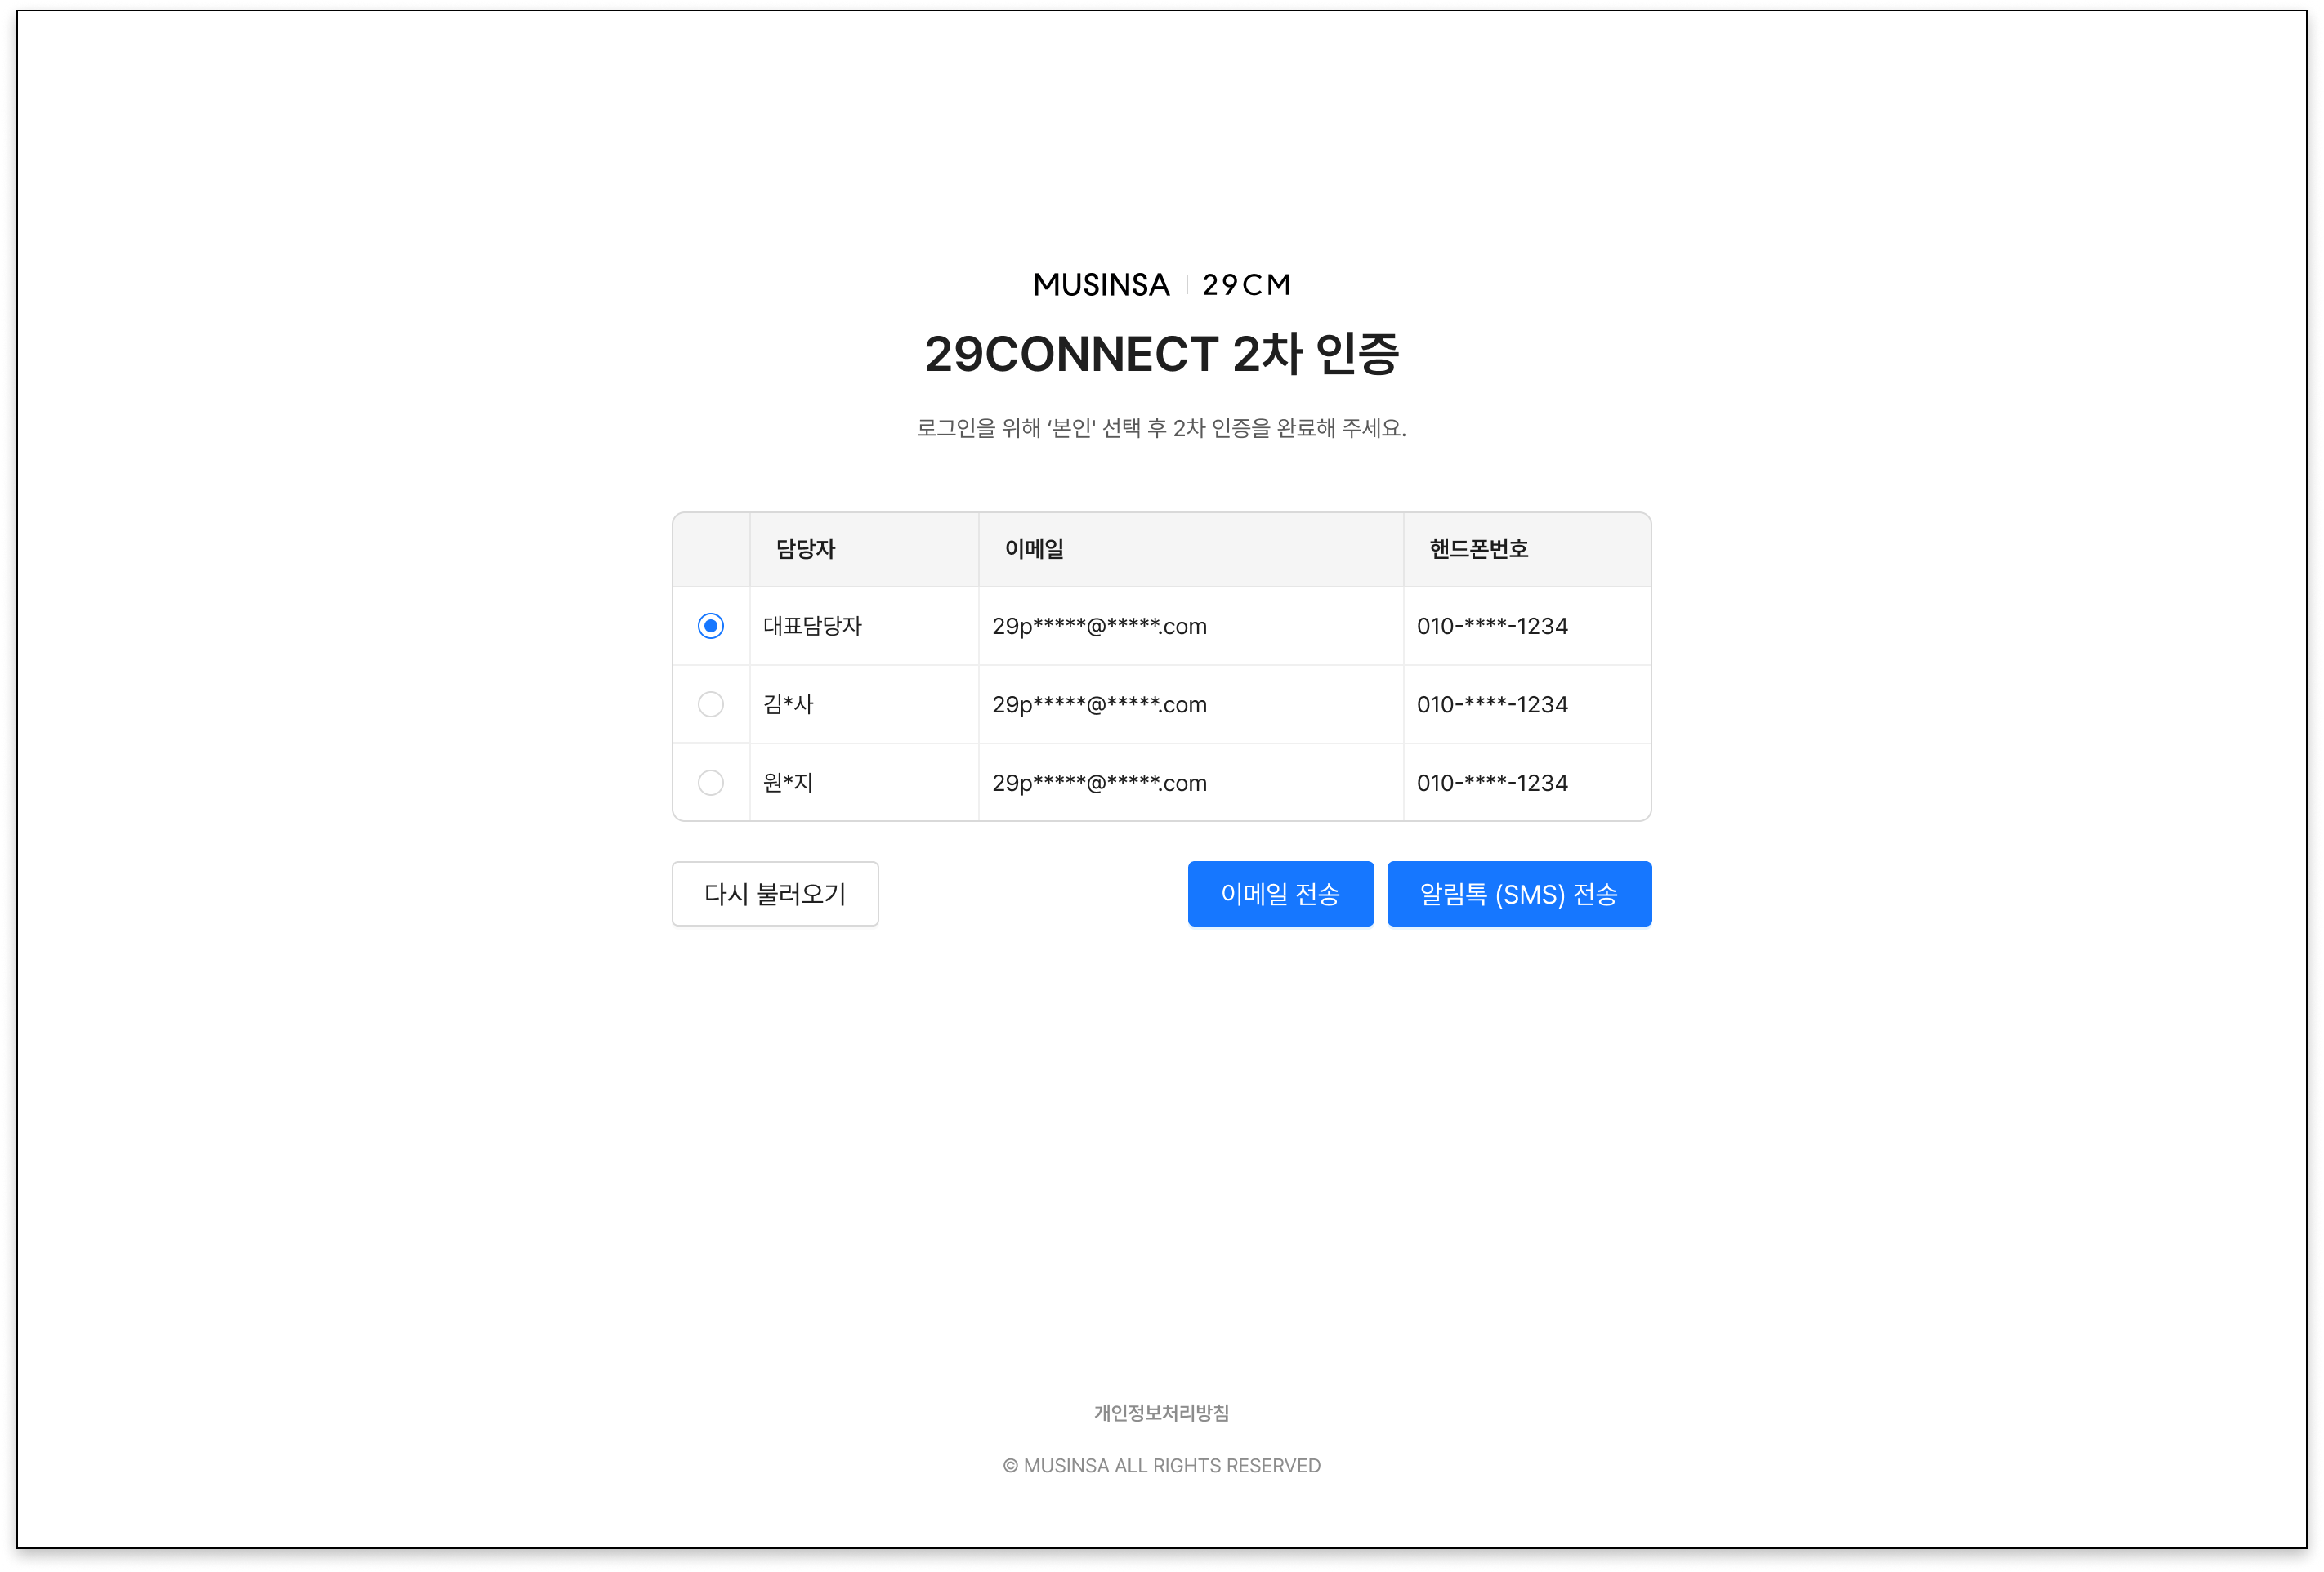Click the 29CONNECT 2차 인증 heading
Screen dimensions: 2324x1572
point(1161,354)
